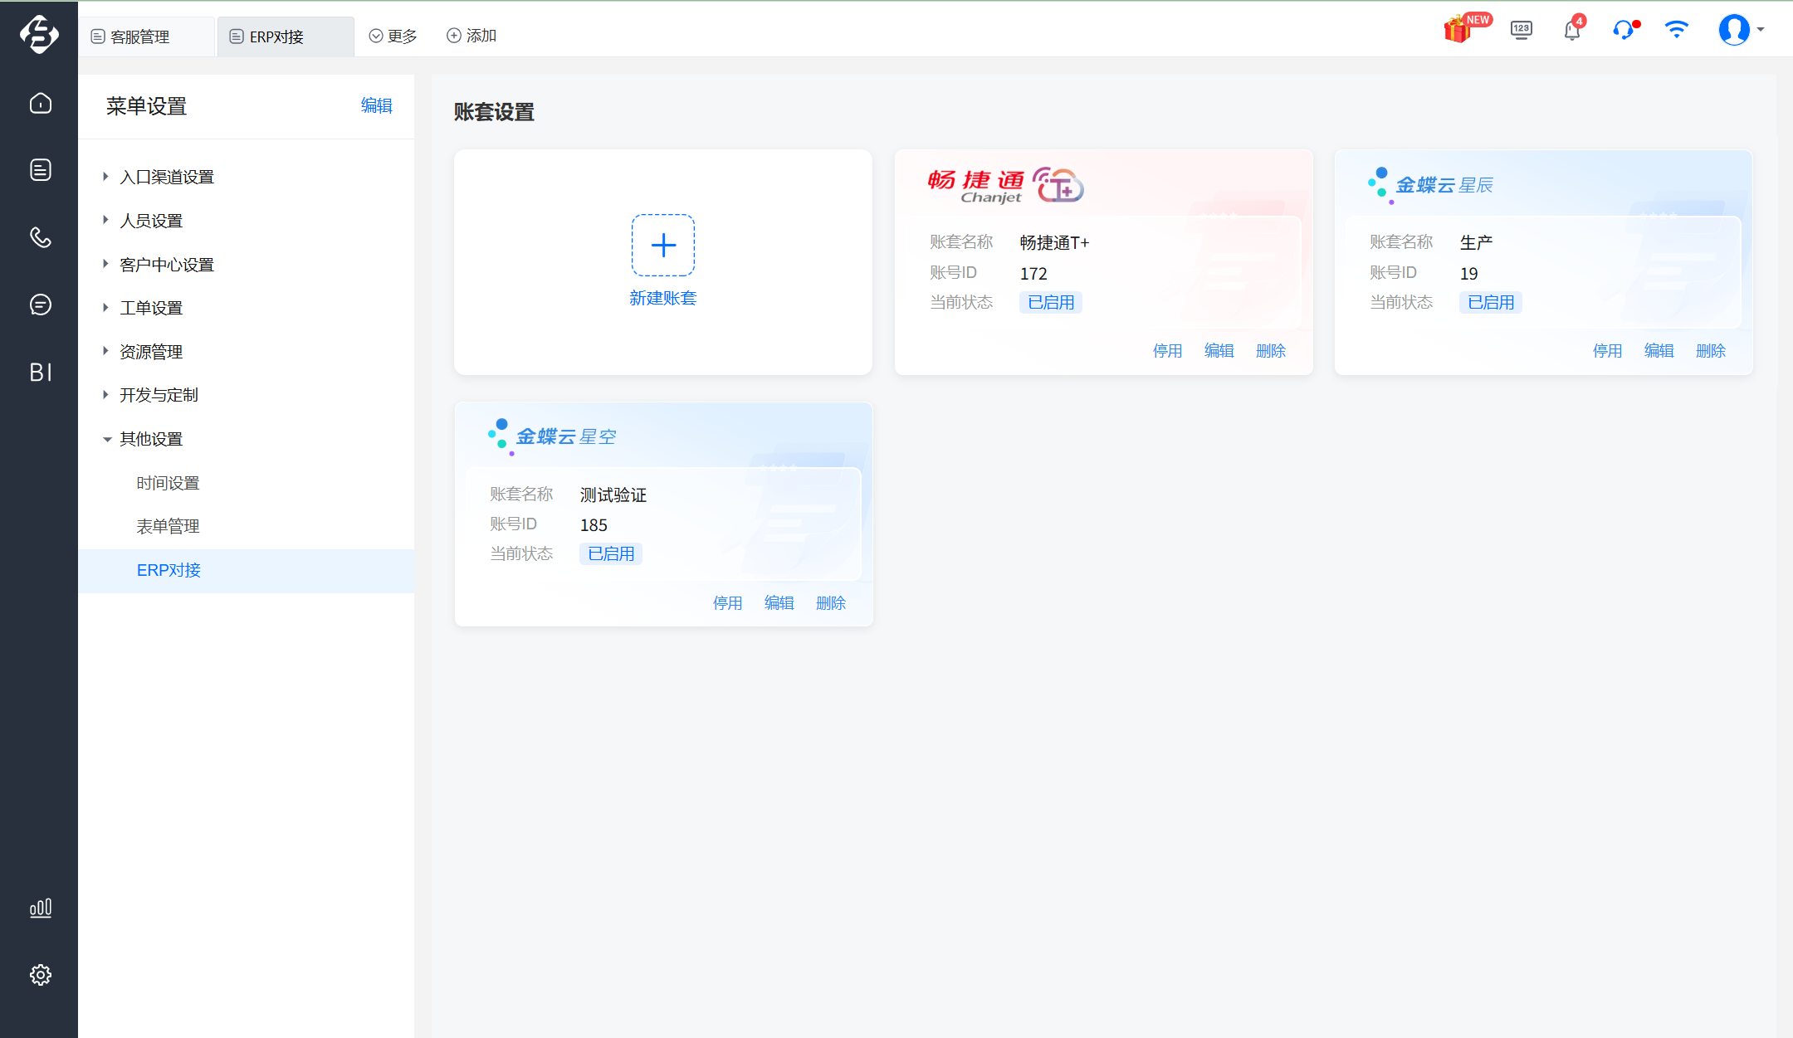Open the chat message icon in sidebar
Viewport: 1793px width, 1038px height.
pos(40,305)
